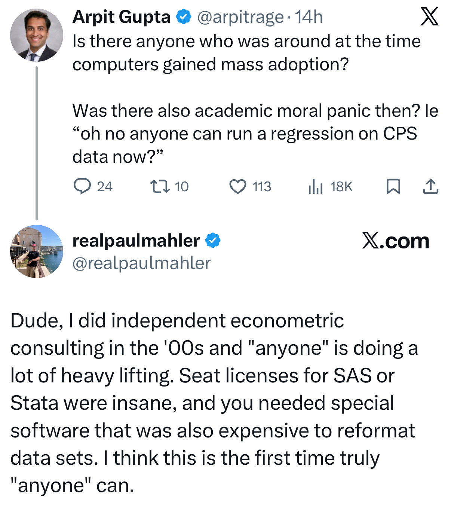Click the 14h timestamp

[309, 17]
